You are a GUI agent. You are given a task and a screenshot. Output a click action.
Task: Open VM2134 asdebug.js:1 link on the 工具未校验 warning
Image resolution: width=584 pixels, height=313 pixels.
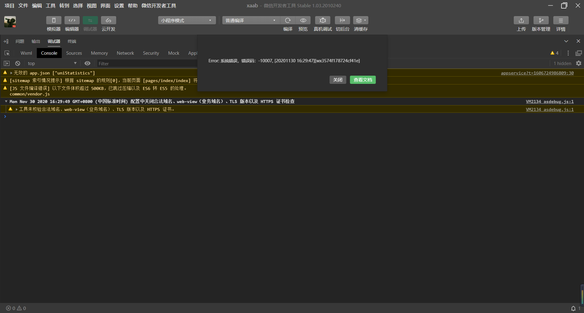(x=550, y=109)
